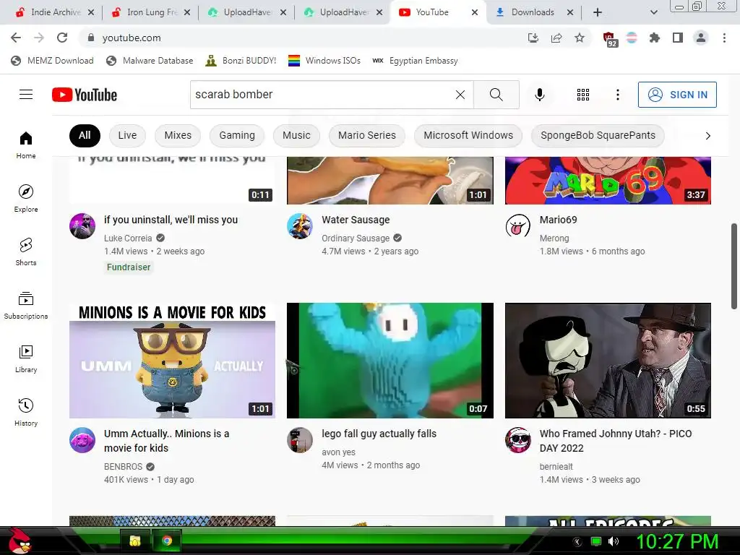The height and width of the screenshot is (555, 740).
Task: Start voice search with the microphone
Action: 539,95
